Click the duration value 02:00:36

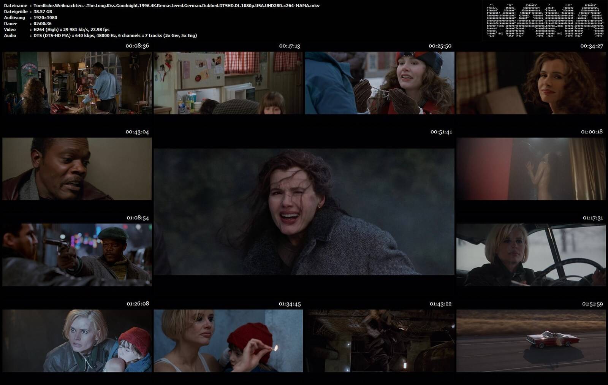(x=43, y=24)
